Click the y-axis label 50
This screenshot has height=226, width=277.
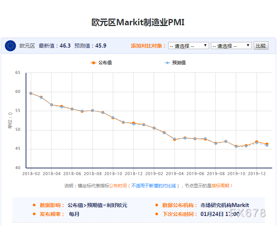18,129
